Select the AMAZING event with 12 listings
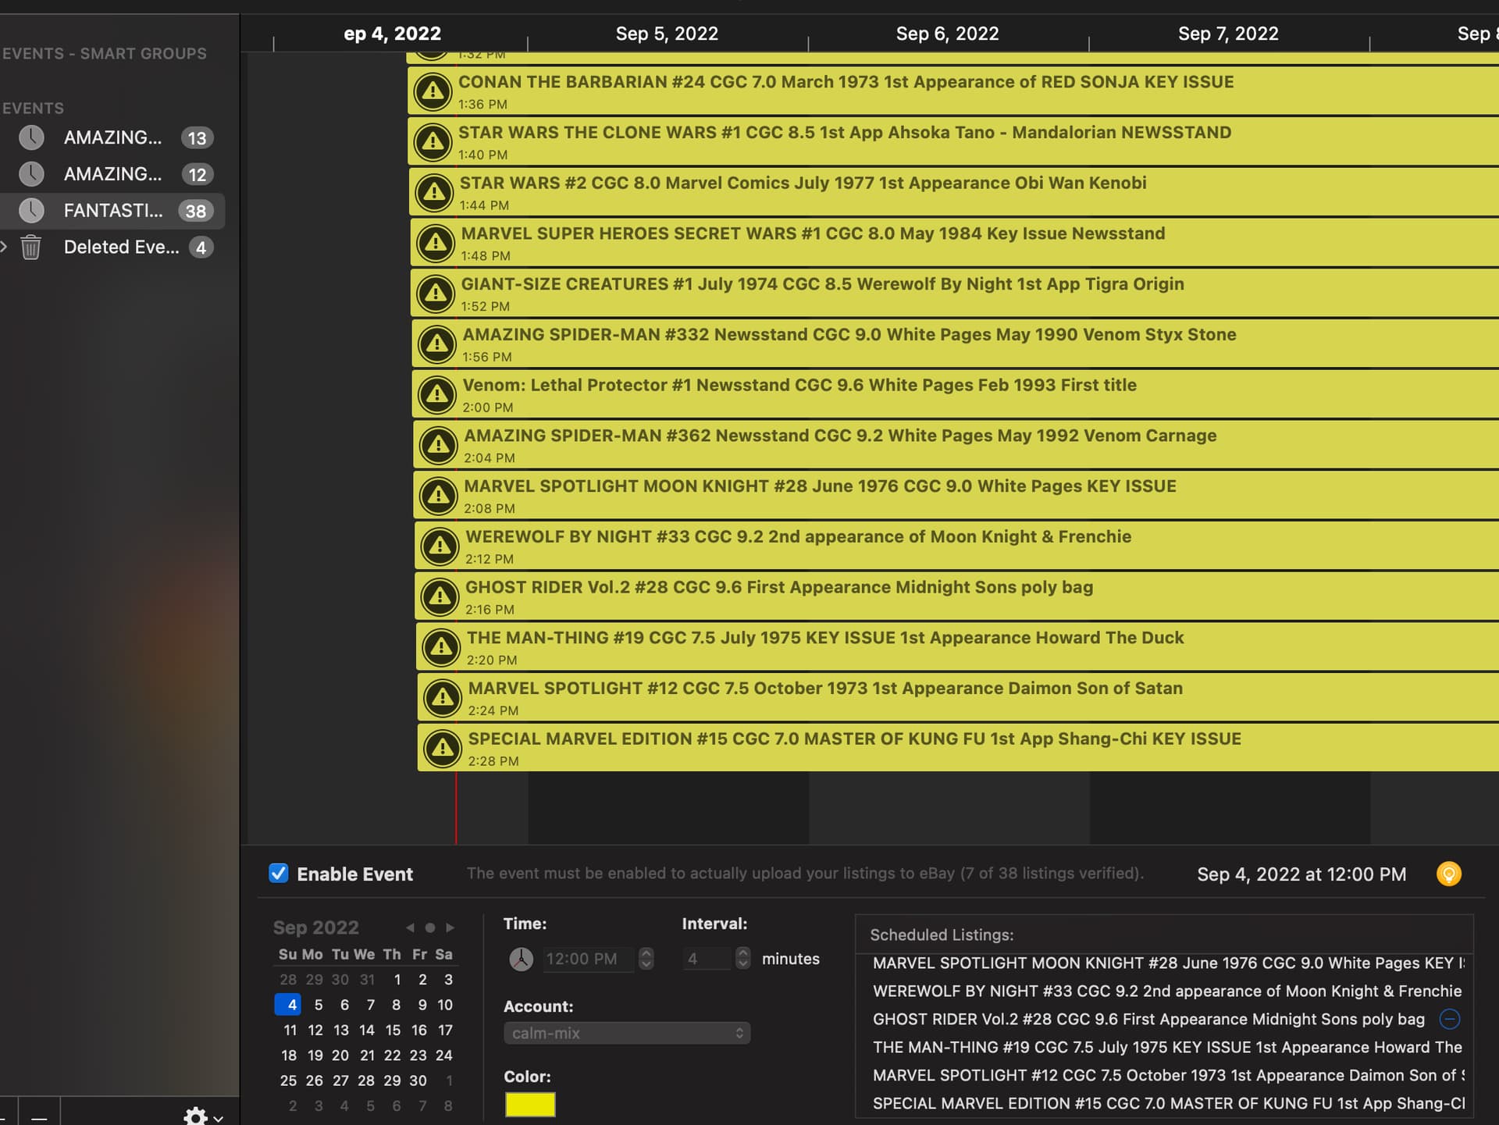Viewport: 1499px width, 1125px height. (112, 174)
